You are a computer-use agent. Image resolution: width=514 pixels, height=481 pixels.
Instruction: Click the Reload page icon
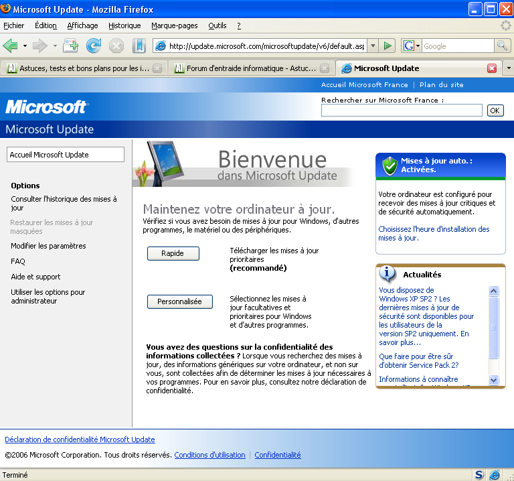coord(94,46)
